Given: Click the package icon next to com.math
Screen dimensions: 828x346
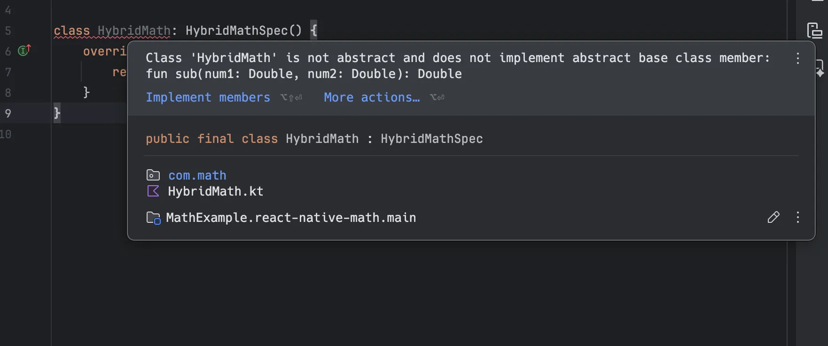Looking at the screenshot, I should (x=152, y=174).
